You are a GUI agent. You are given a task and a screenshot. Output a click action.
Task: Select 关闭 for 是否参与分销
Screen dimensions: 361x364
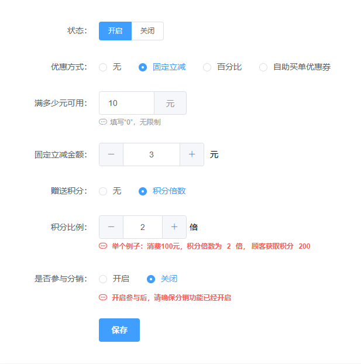tap(151, 279)
